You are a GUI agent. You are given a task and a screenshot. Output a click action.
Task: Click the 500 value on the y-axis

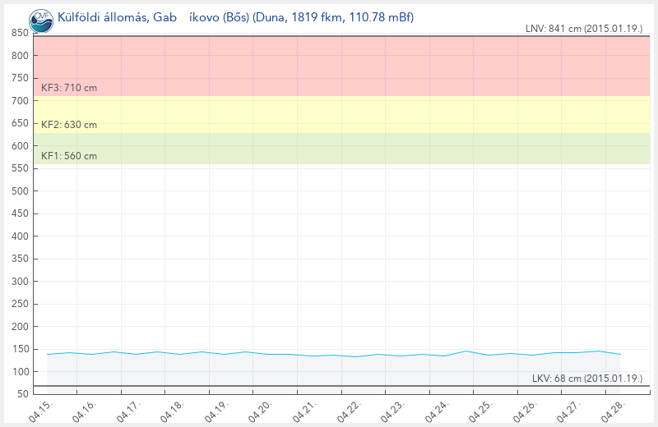21,191
